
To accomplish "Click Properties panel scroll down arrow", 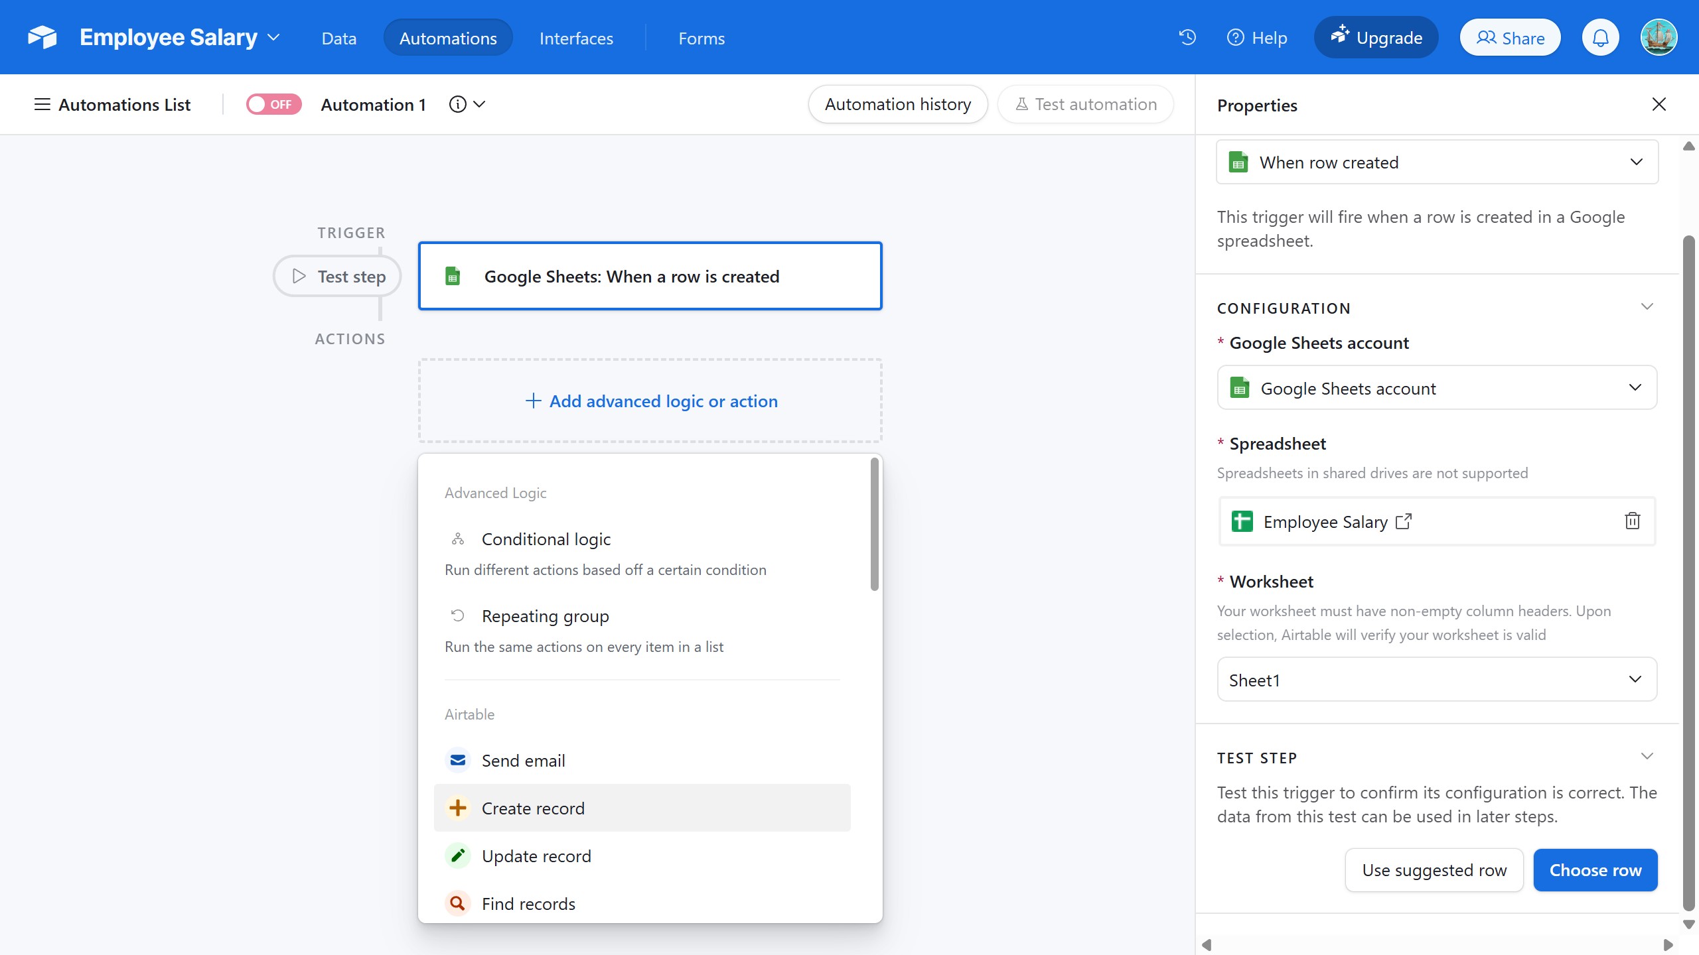I will (1689, 924).
